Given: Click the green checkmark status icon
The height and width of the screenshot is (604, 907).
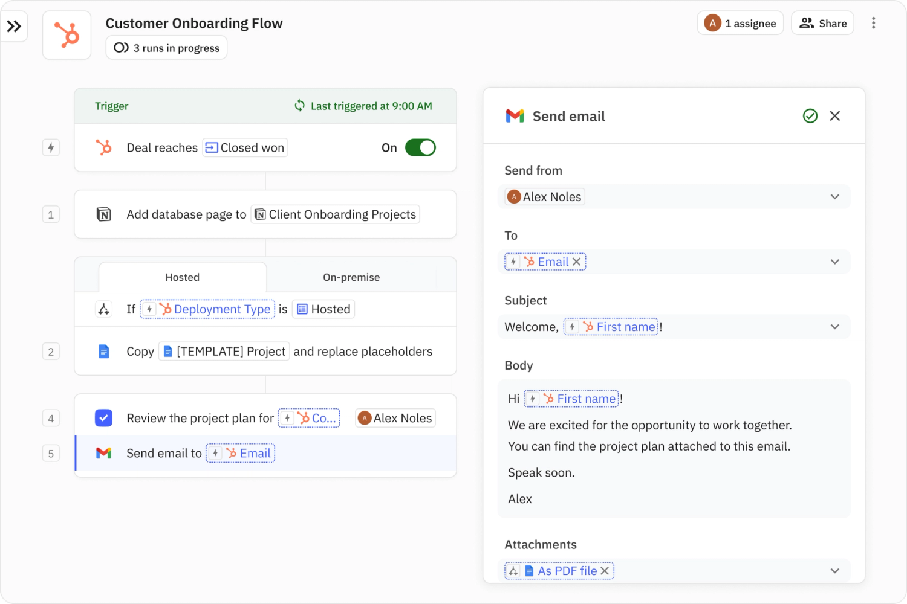Looking at the screenshot, I should tap(810, 116).
